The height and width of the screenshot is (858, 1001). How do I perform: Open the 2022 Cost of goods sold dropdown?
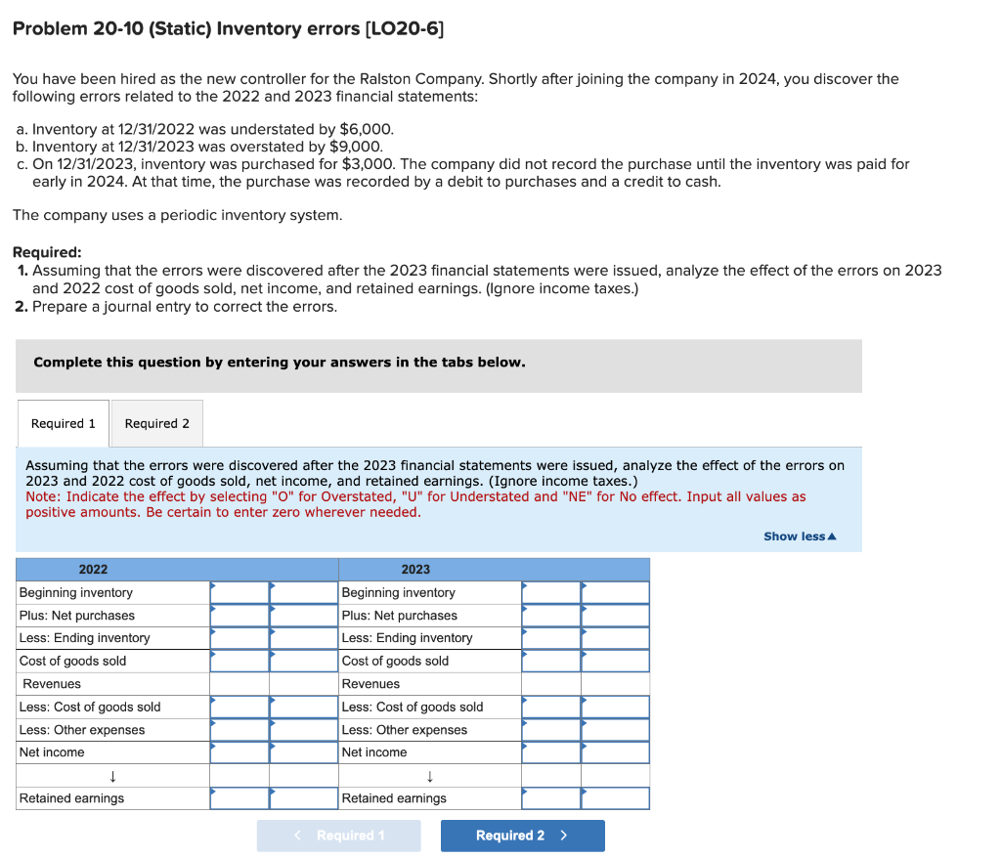(x=239, y=661)
